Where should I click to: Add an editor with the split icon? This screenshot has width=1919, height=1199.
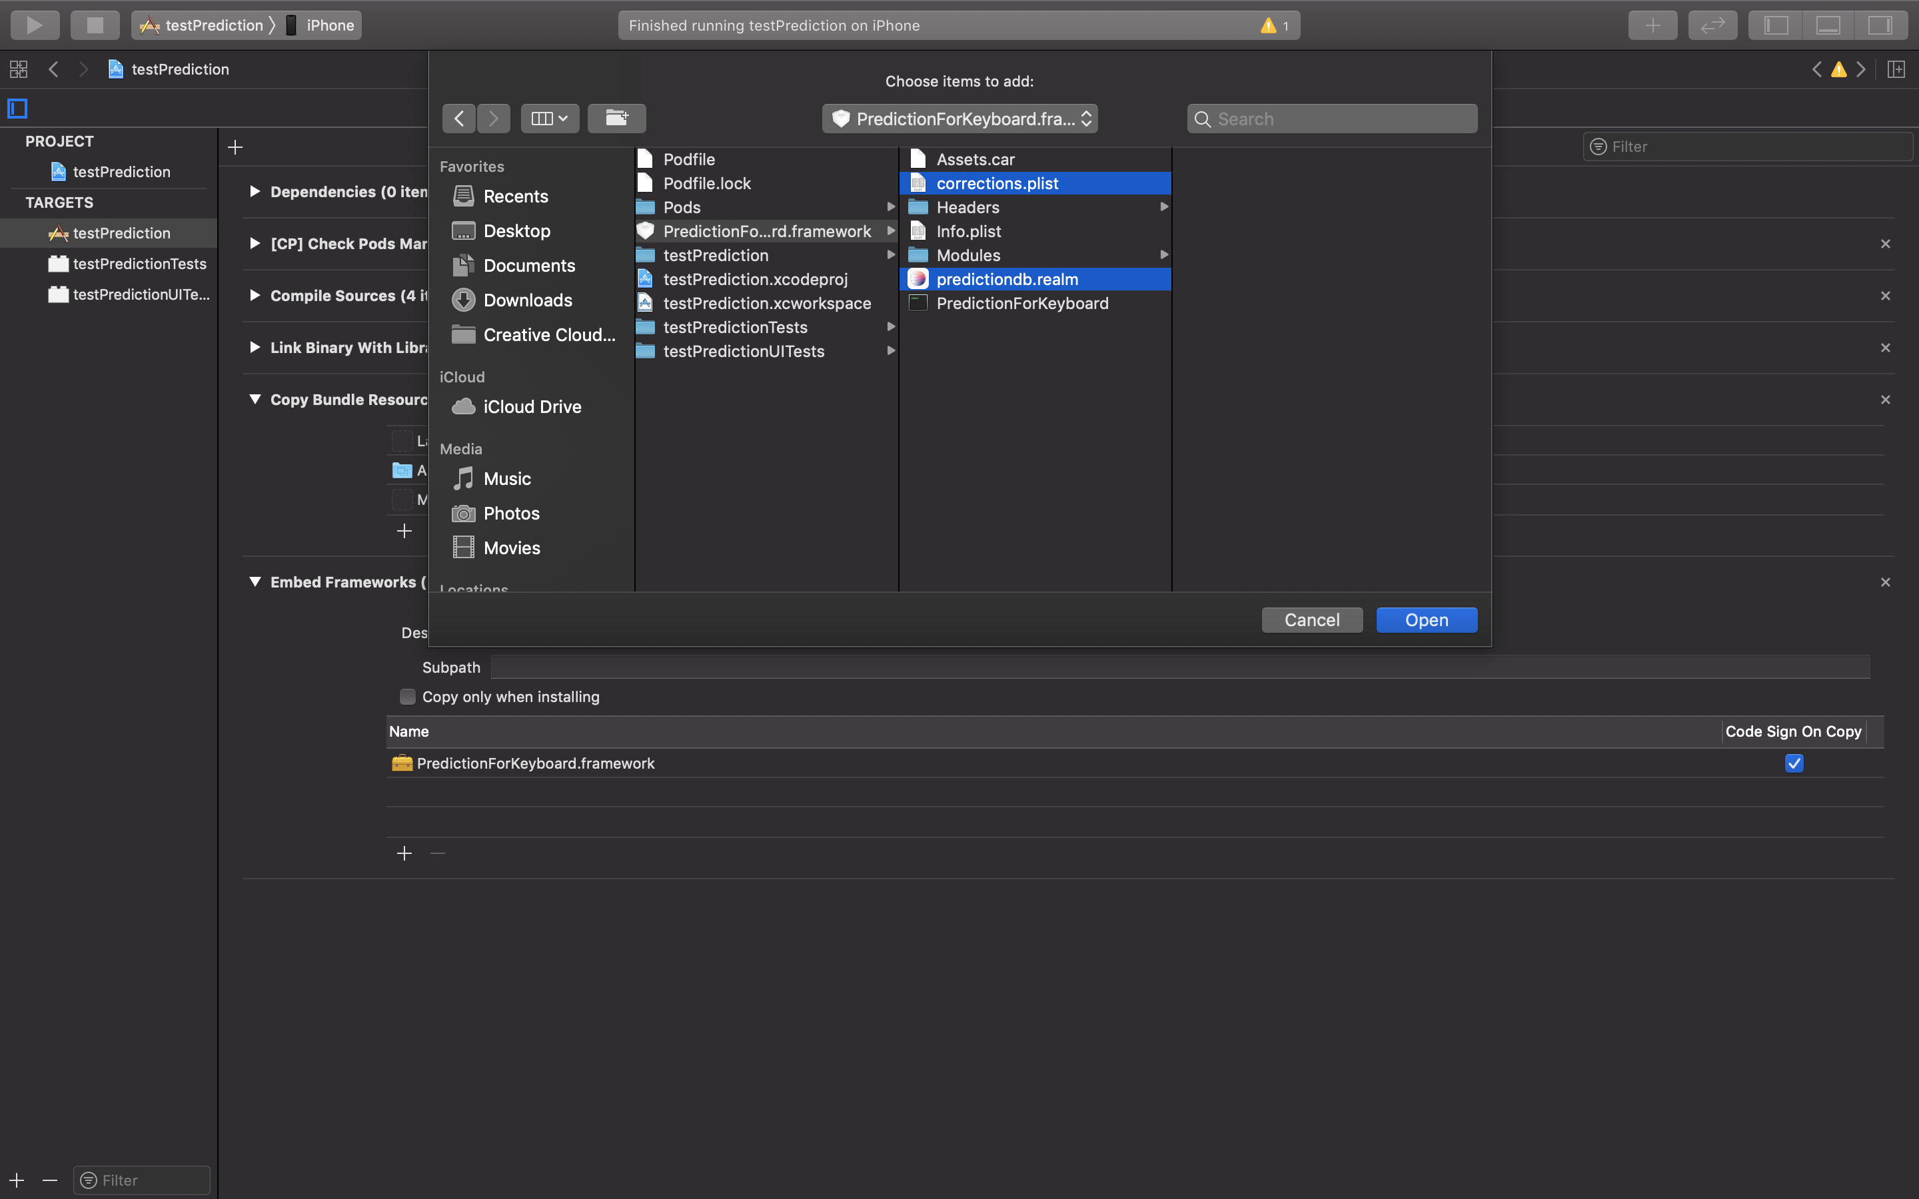point(1896,69)
